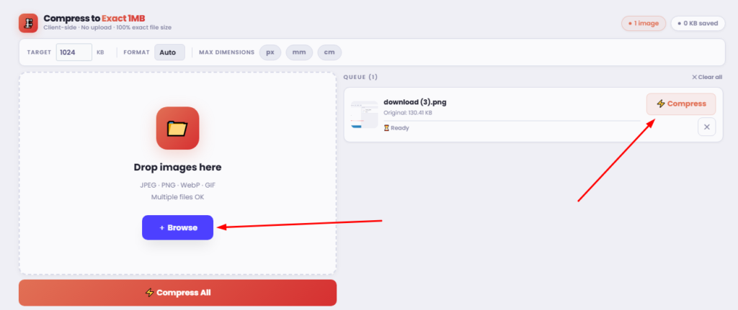Image resolution: width=738 pixels, height=310 pixels.
Task: Click the app logo icon beside the title
Action: point(28,23)
